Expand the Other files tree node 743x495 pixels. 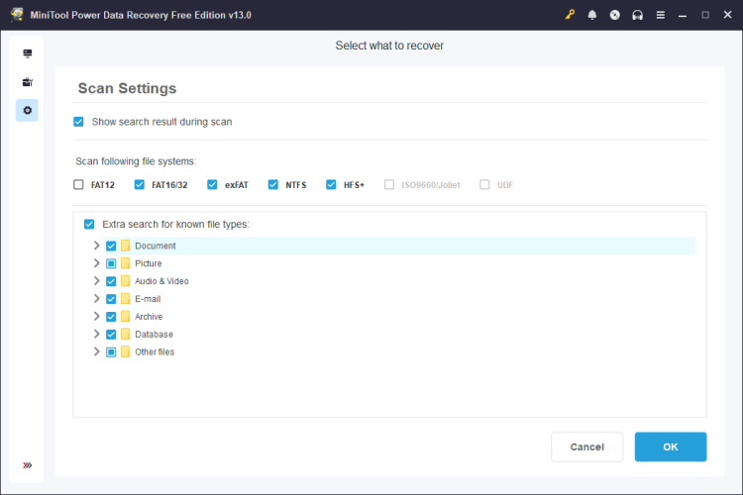coord(97,351)
